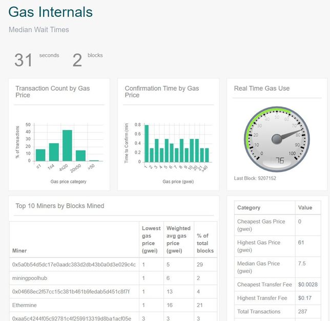Click the Category column header
The image size is (330, 321).
[x=249, y=207]
